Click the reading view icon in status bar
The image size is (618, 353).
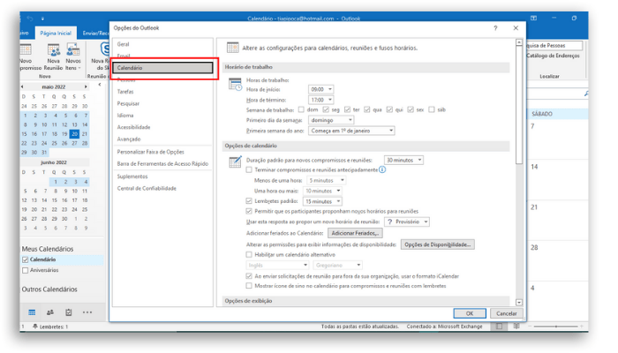pos(516,327)
